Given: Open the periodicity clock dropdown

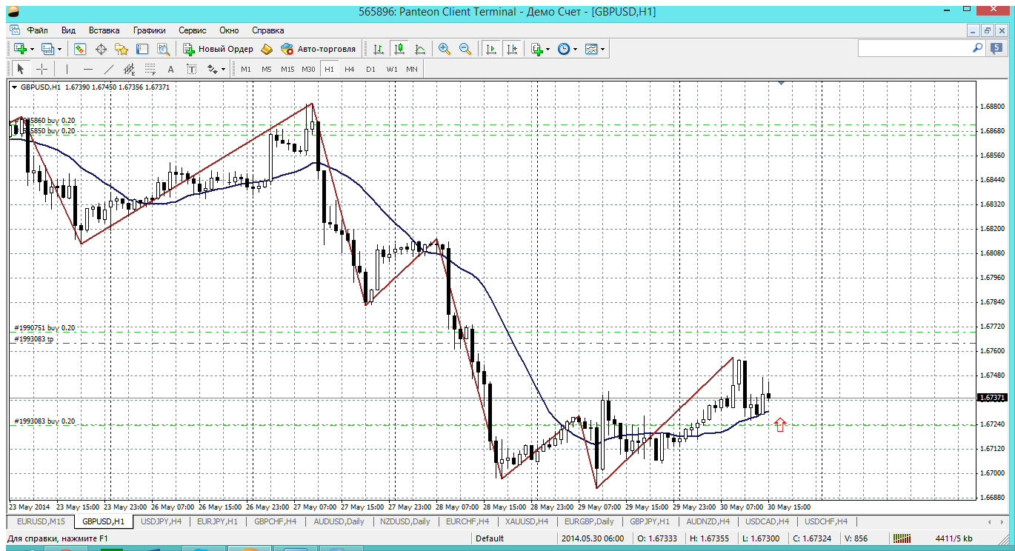Looking at the screenshot, I should pyautogui.click(x=575, y=49).
